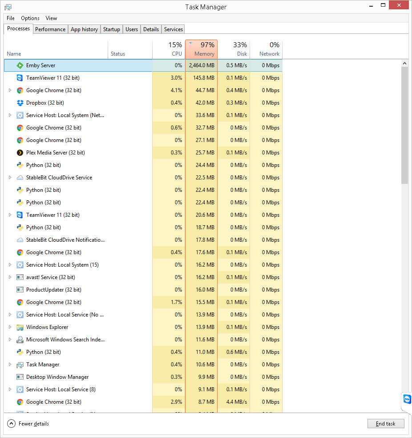Open the Options menu
The height and width of the screenshot is (438, 412).
[x=30, y=18]
